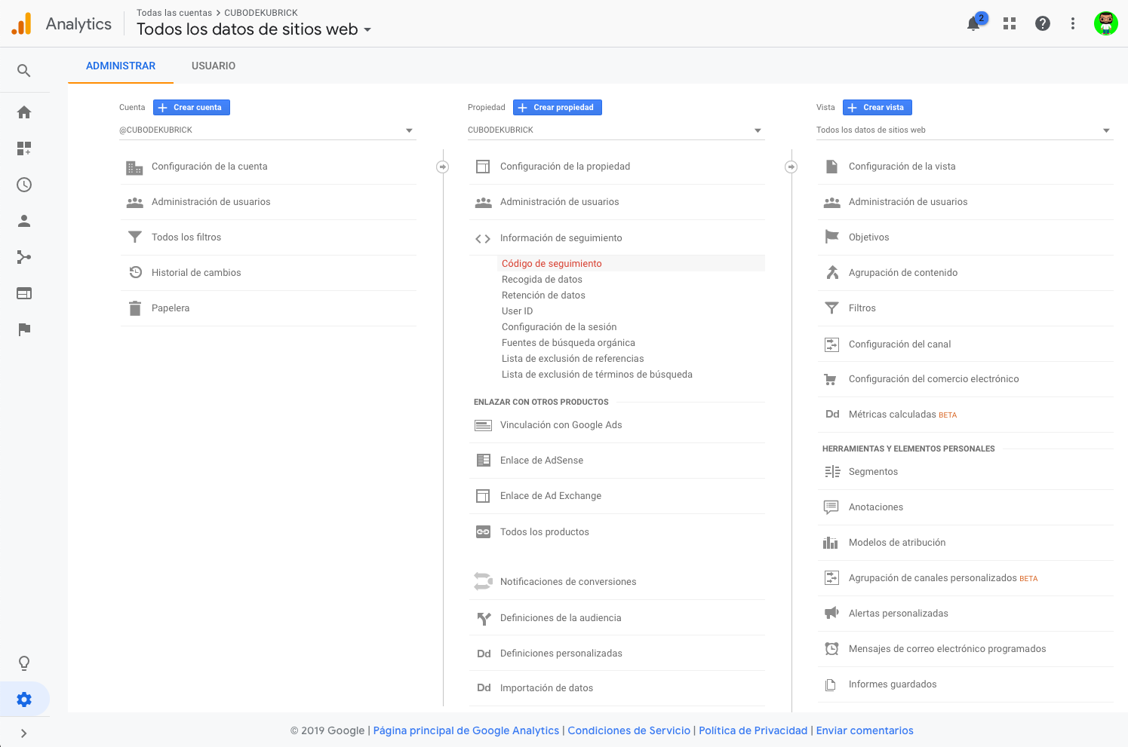Select Código de seguimiento submenu item
The image size is (1128, 747).
coord(632,263)
